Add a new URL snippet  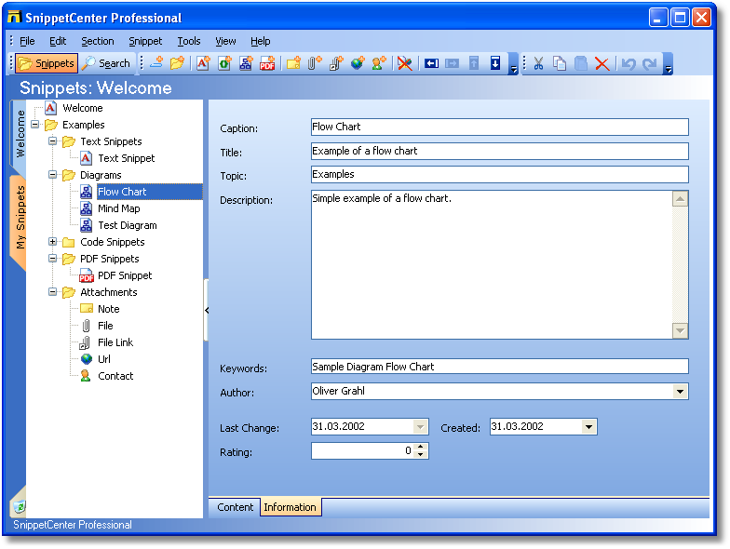358,63
